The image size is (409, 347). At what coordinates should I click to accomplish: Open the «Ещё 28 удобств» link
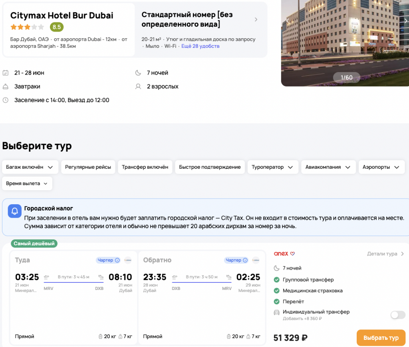tap(201, 46)
